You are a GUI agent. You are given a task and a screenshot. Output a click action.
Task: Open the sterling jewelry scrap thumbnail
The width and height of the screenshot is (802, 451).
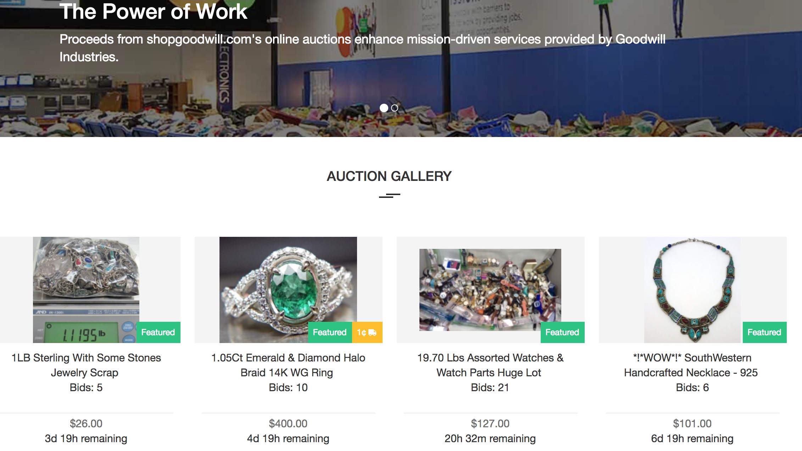point(86,290)
